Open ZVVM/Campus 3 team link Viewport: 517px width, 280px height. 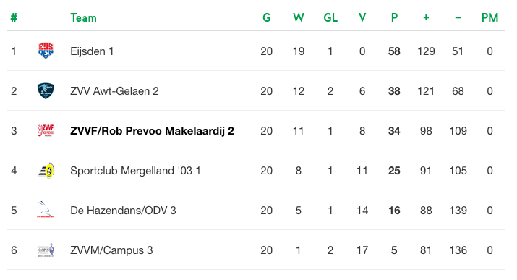(x=111, y=250)
